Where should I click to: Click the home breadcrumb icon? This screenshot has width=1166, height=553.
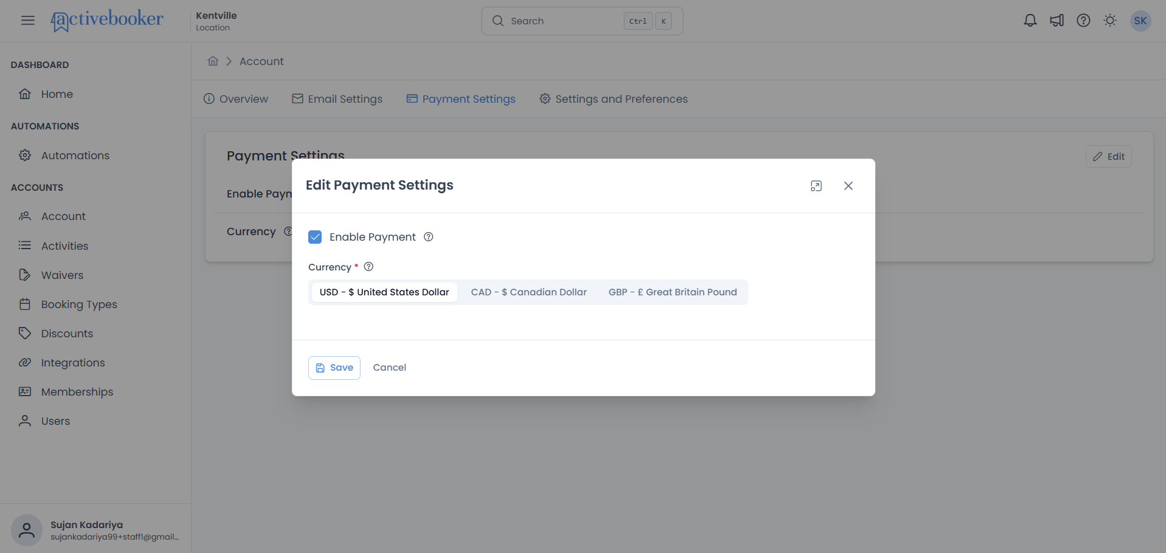213,61
